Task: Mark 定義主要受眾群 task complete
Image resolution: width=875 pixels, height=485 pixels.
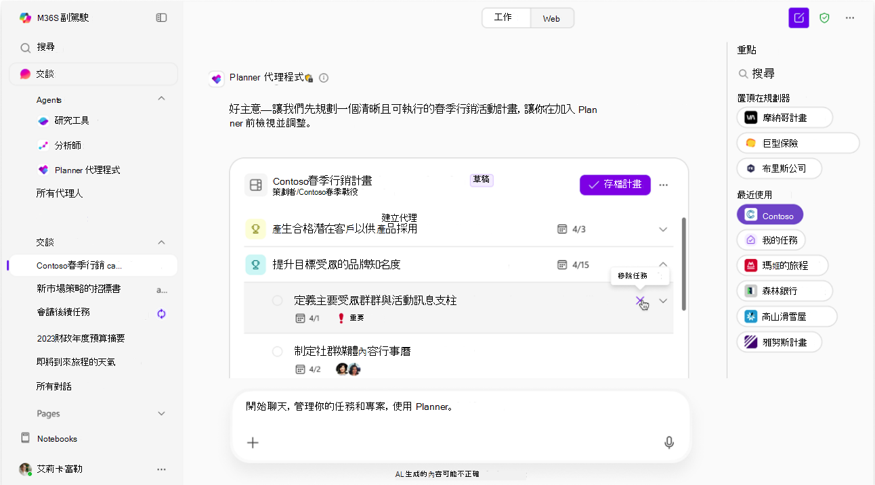Action: 277,300
